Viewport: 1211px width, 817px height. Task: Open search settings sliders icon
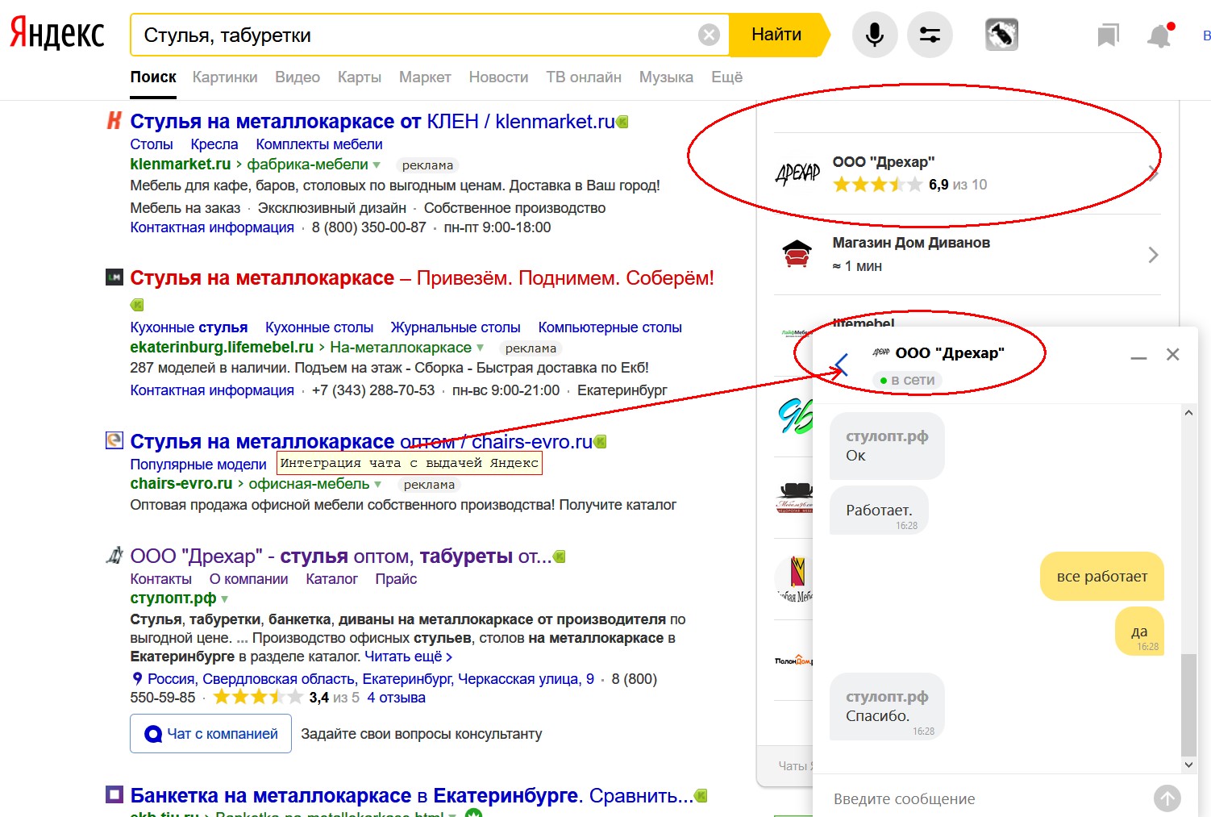tap(930, 35)
